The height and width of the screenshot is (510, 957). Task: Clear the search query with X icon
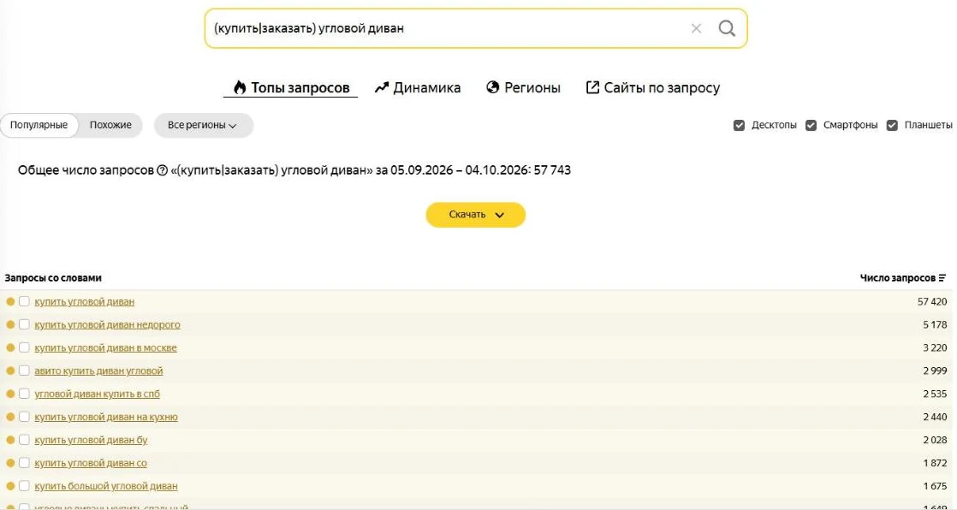(x=696, y=28)
